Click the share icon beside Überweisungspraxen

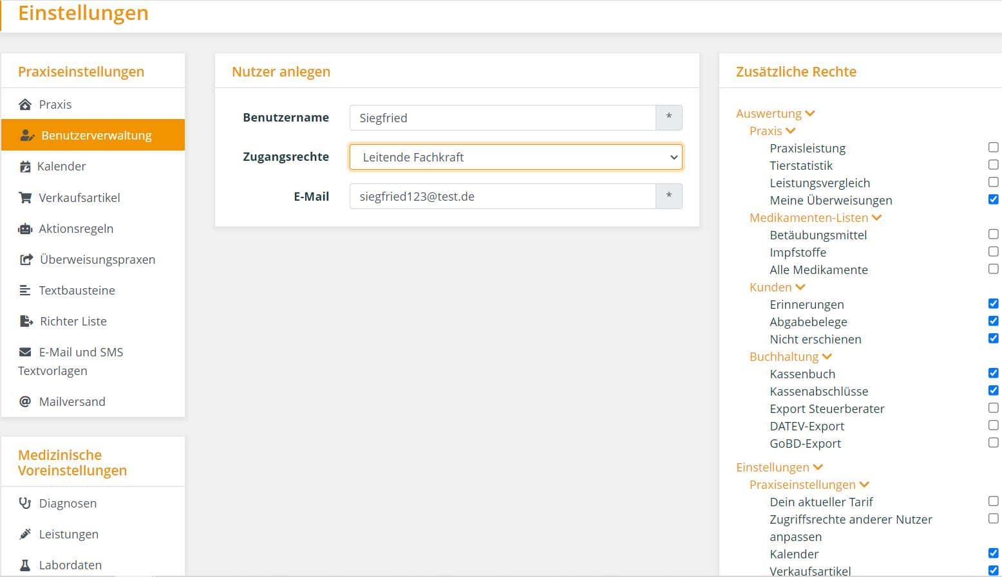pyautogui.click(x=26, y=259)
